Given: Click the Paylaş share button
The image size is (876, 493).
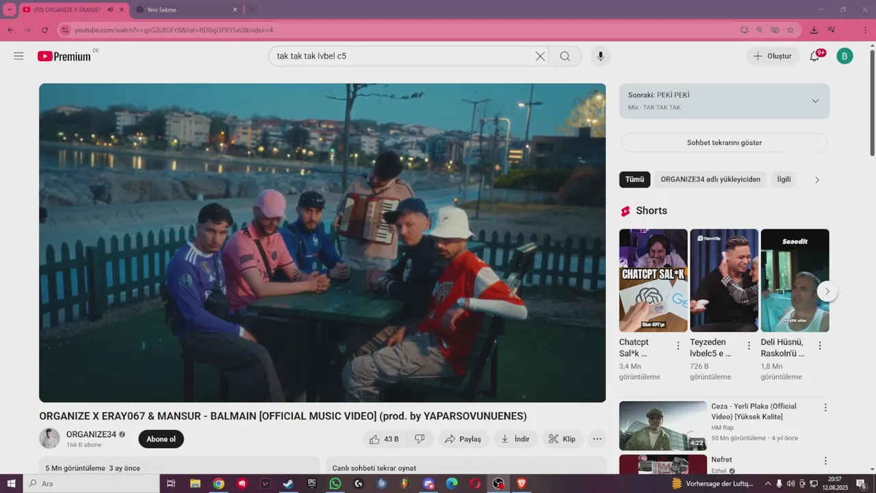Looking at the screenshot, I should 463,439.
